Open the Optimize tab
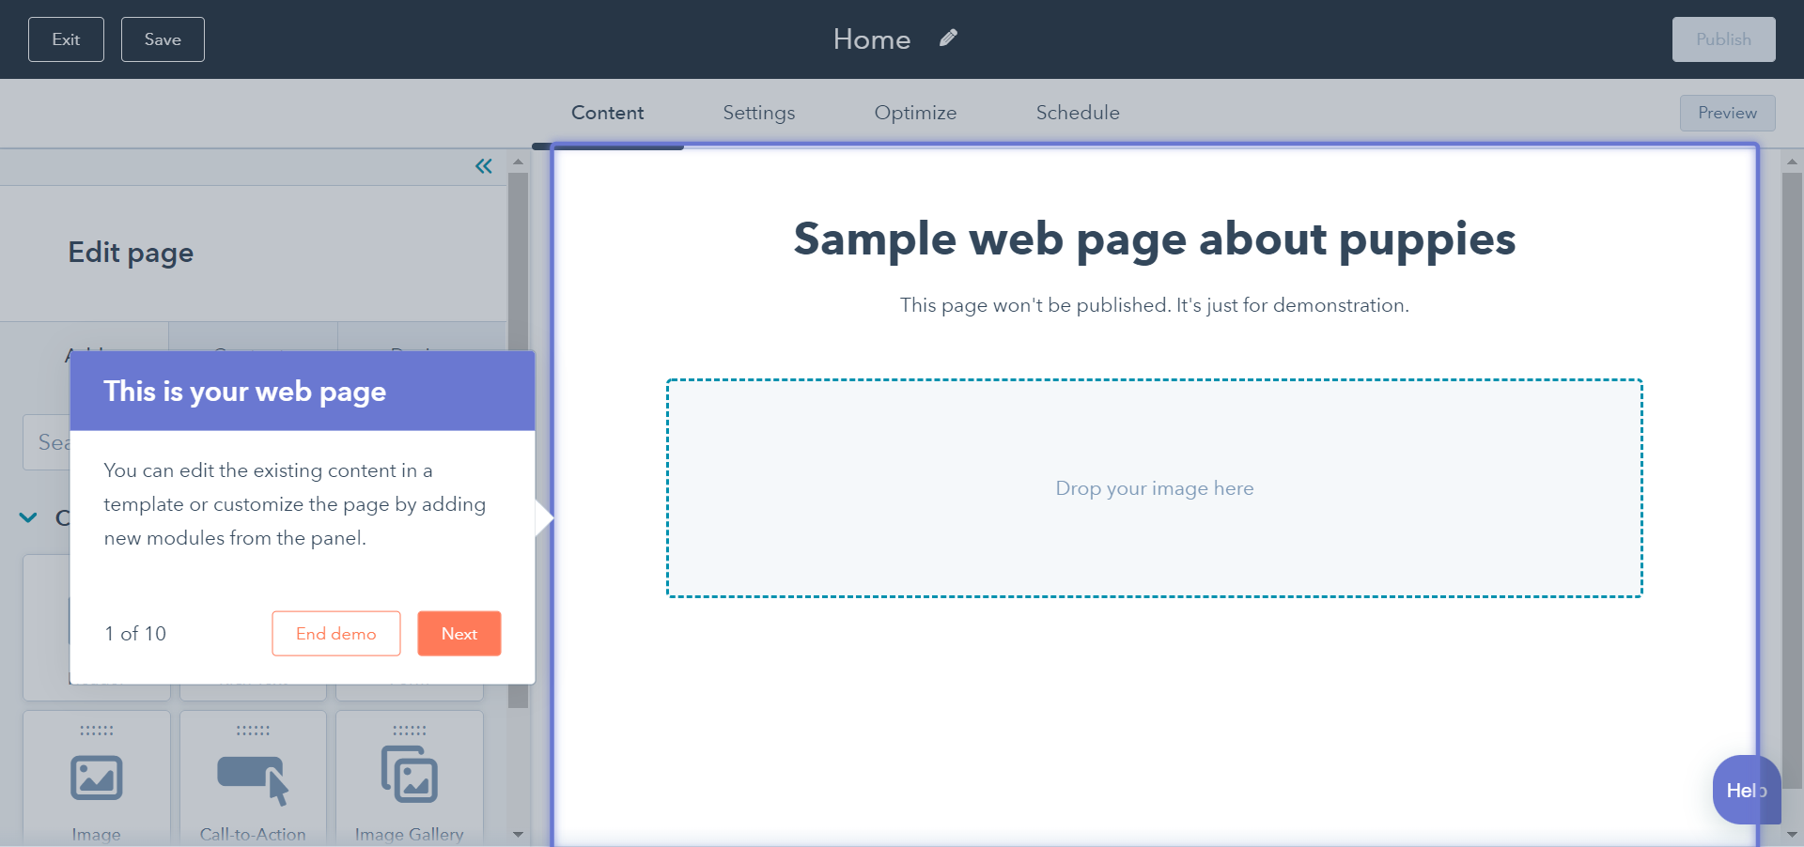1804x847 pixels. tap(915, 112)
